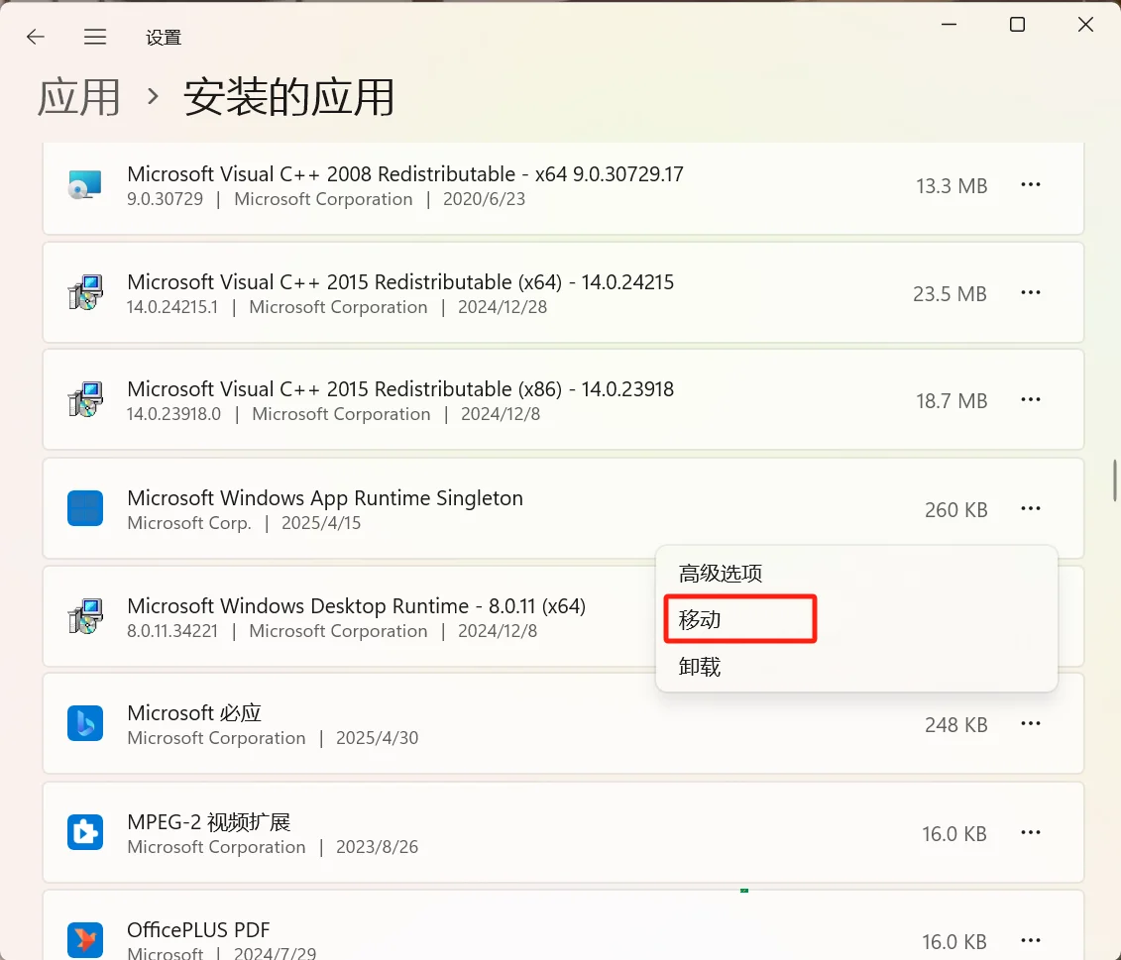Click the Microsoft Windows App Runtime Singleton blue icon

tap(85, 508)
